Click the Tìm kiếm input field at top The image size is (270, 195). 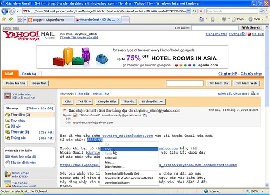pos(215,27)
